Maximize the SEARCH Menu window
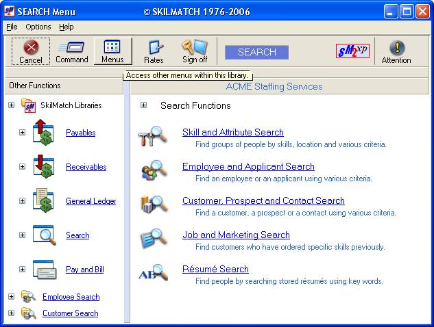Image resolution: width=434 pixels, height=327 pixels. (407, 12)
